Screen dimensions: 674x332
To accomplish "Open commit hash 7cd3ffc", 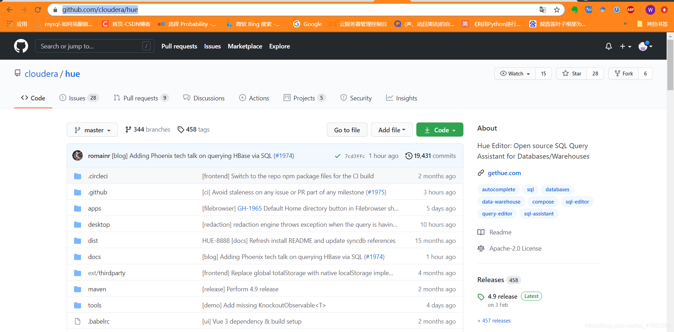I will click(x=355, y=156).
